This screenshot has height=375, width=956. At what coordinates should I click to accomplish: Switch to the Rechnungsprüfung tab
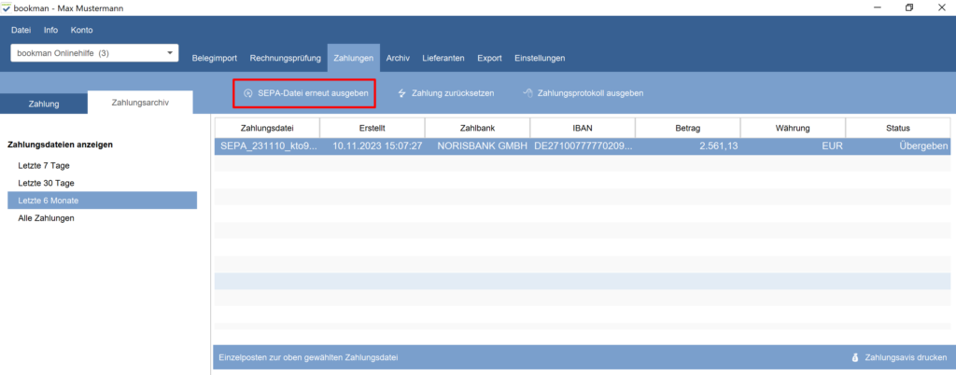[286, 59]
